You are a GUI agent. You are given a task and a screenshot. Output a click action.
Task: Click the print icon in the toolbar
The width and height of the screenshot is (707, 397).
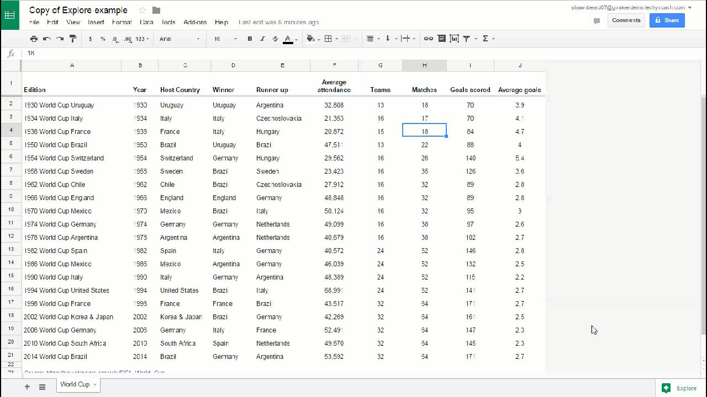pyautogui.click(x=34, y=39)
